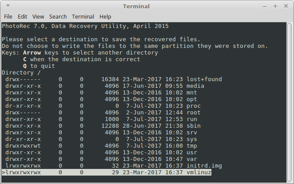Click the highlighted vmlinuz row
The width and height of the screenshot is (294, 184).
coord(107,172)
